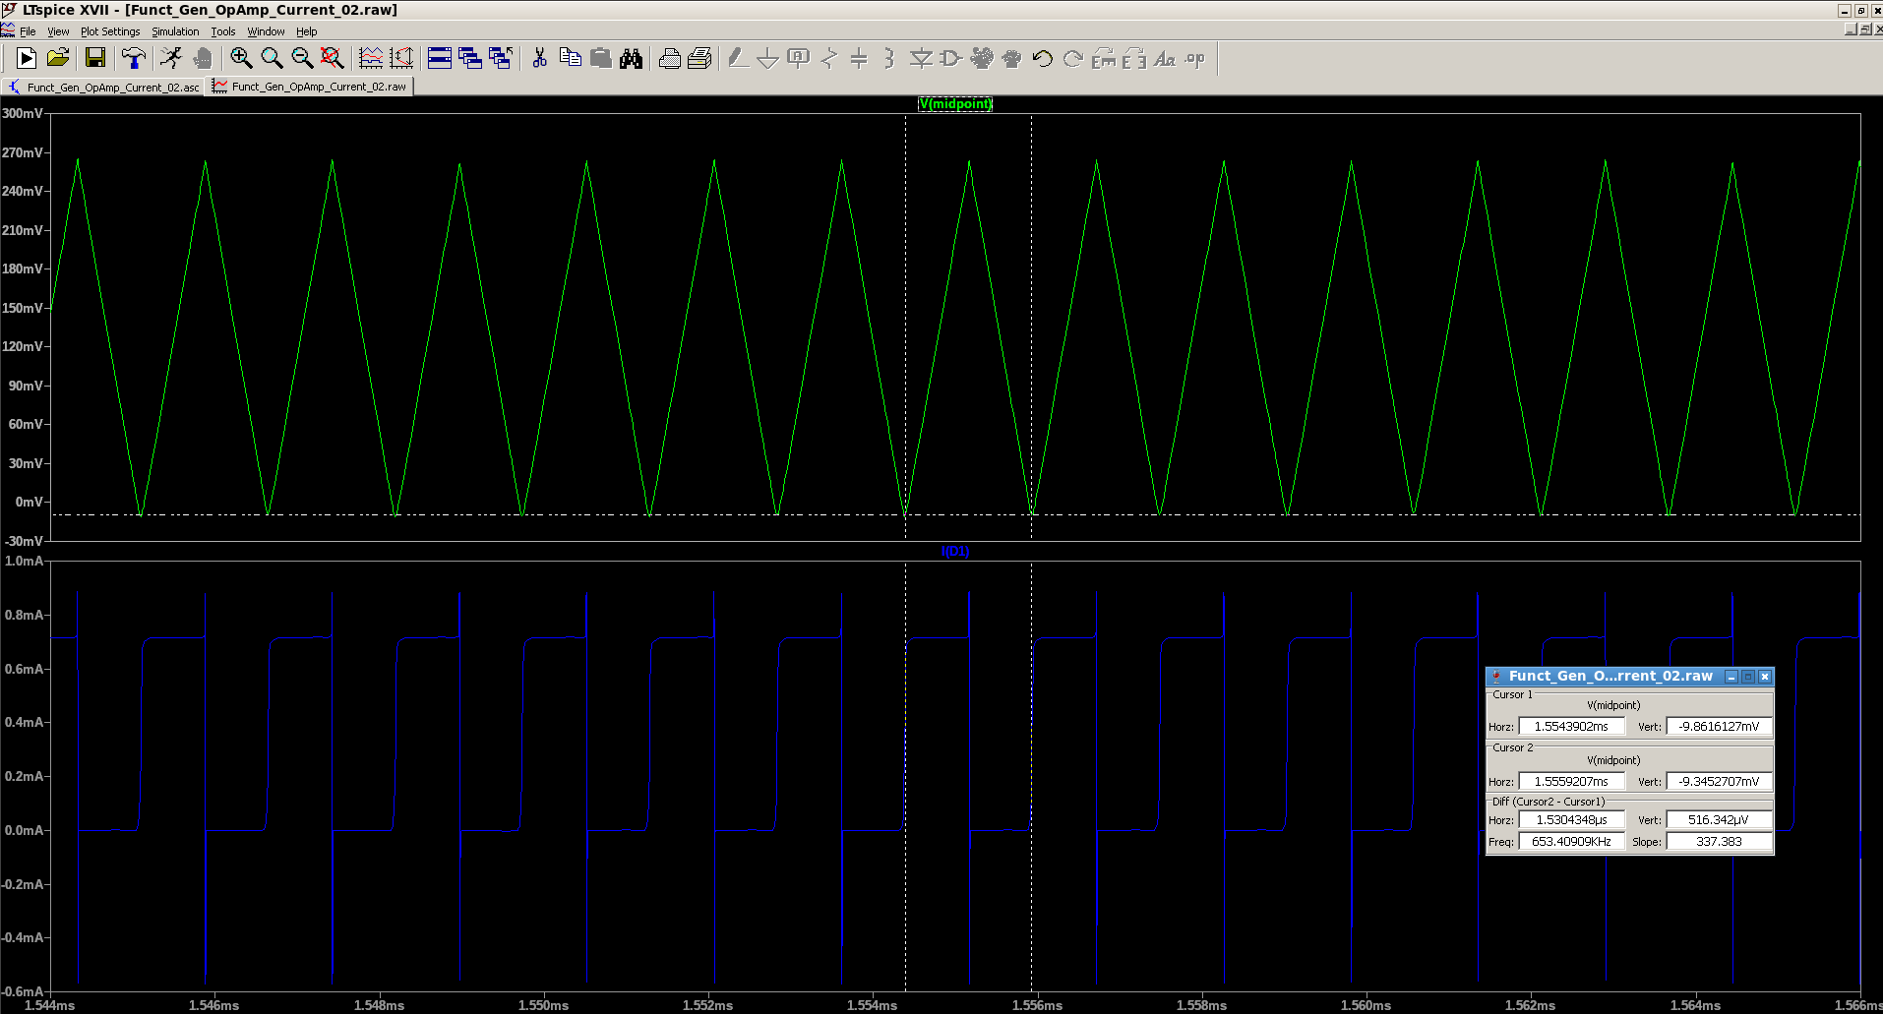
Task: Zoom in using the plus magnifier icon
Action: coord(241,59)
